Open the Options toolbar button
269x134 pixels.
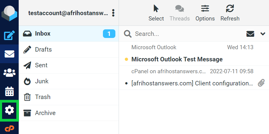(205, 13)
